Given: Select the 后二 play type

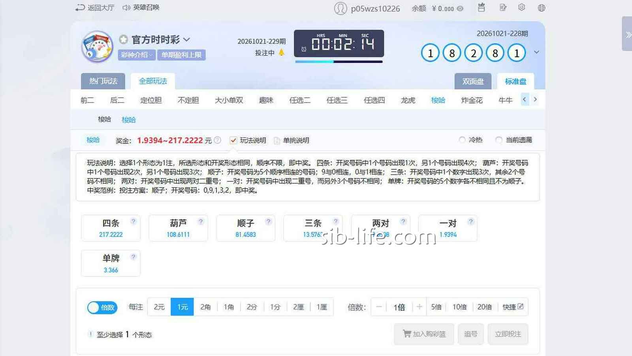Looking at the screenshot, I should 117,100.
